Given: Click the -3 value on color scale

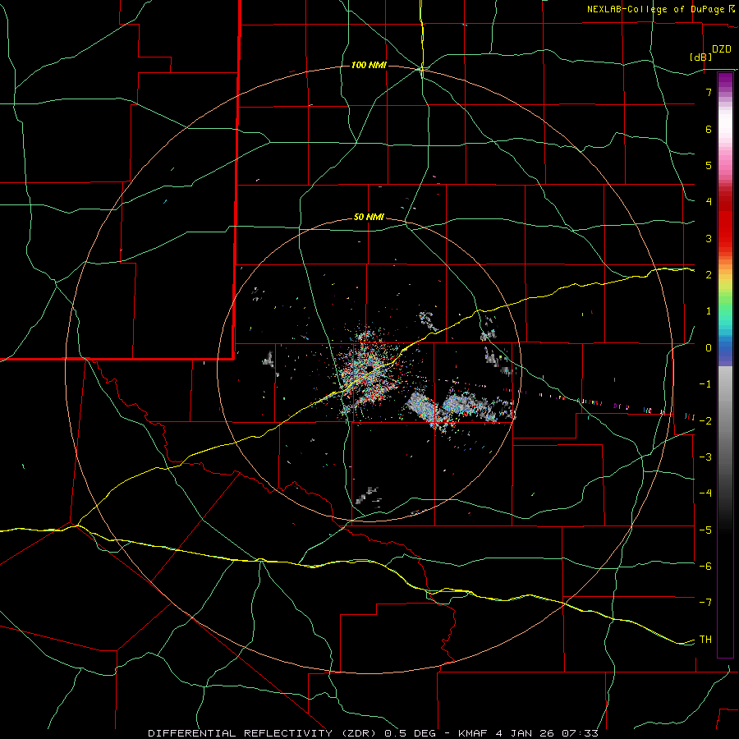Looking at the screenshot, I should tap(705, 457).
